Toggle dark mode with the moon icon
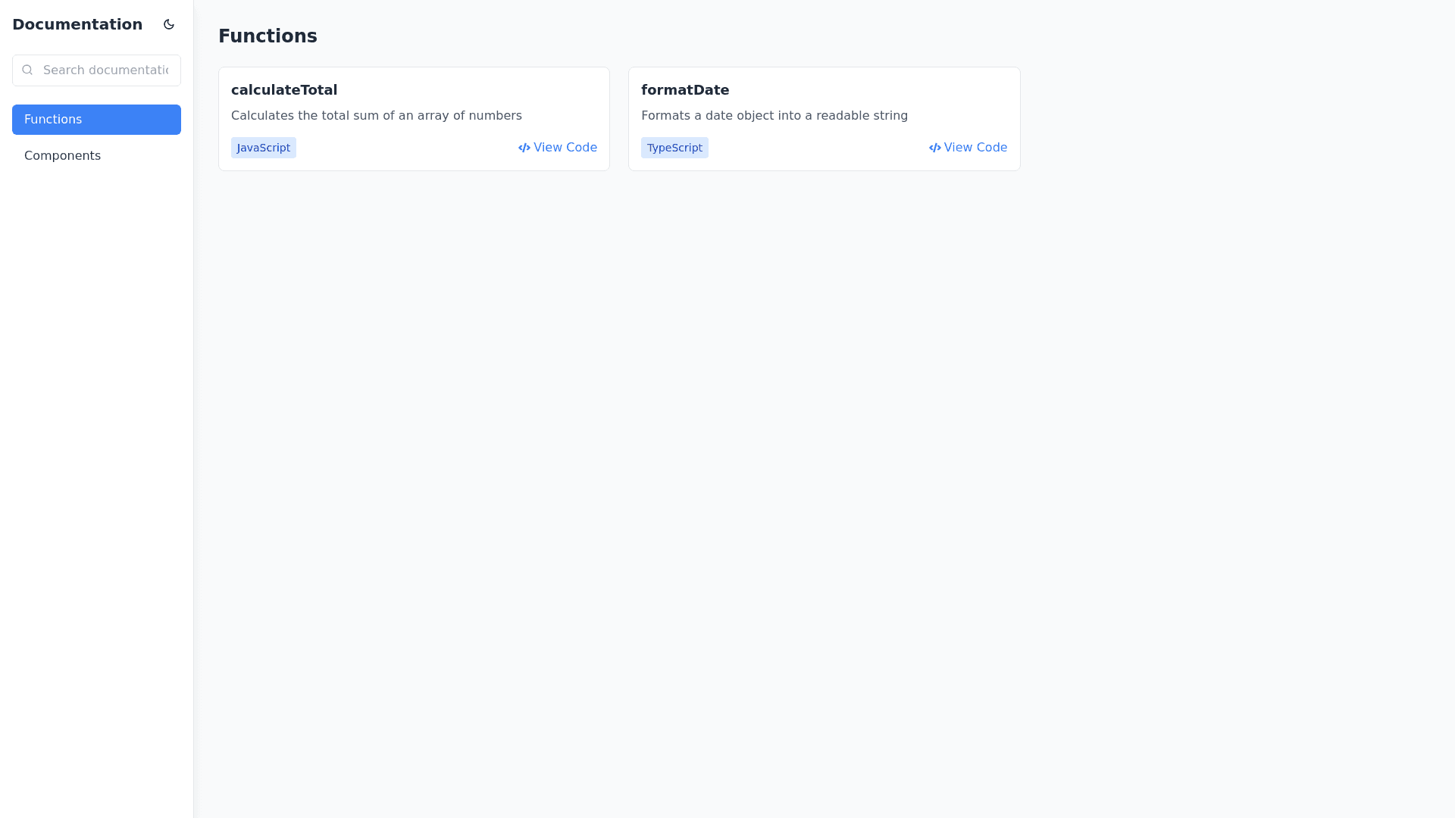Screen dimensions: 1455x818 coord(169,24)
